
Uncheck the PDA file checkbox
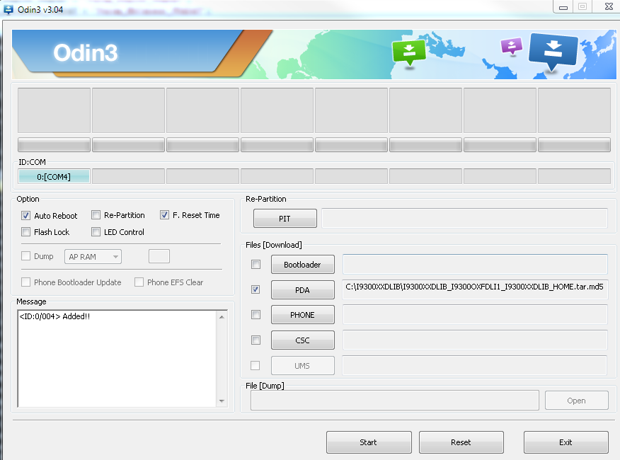pyautogui.click(x=256, y=289)
